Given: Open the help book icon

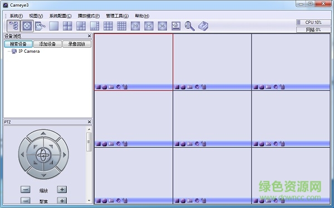Looking at the screenshot, I should (203, 26).
